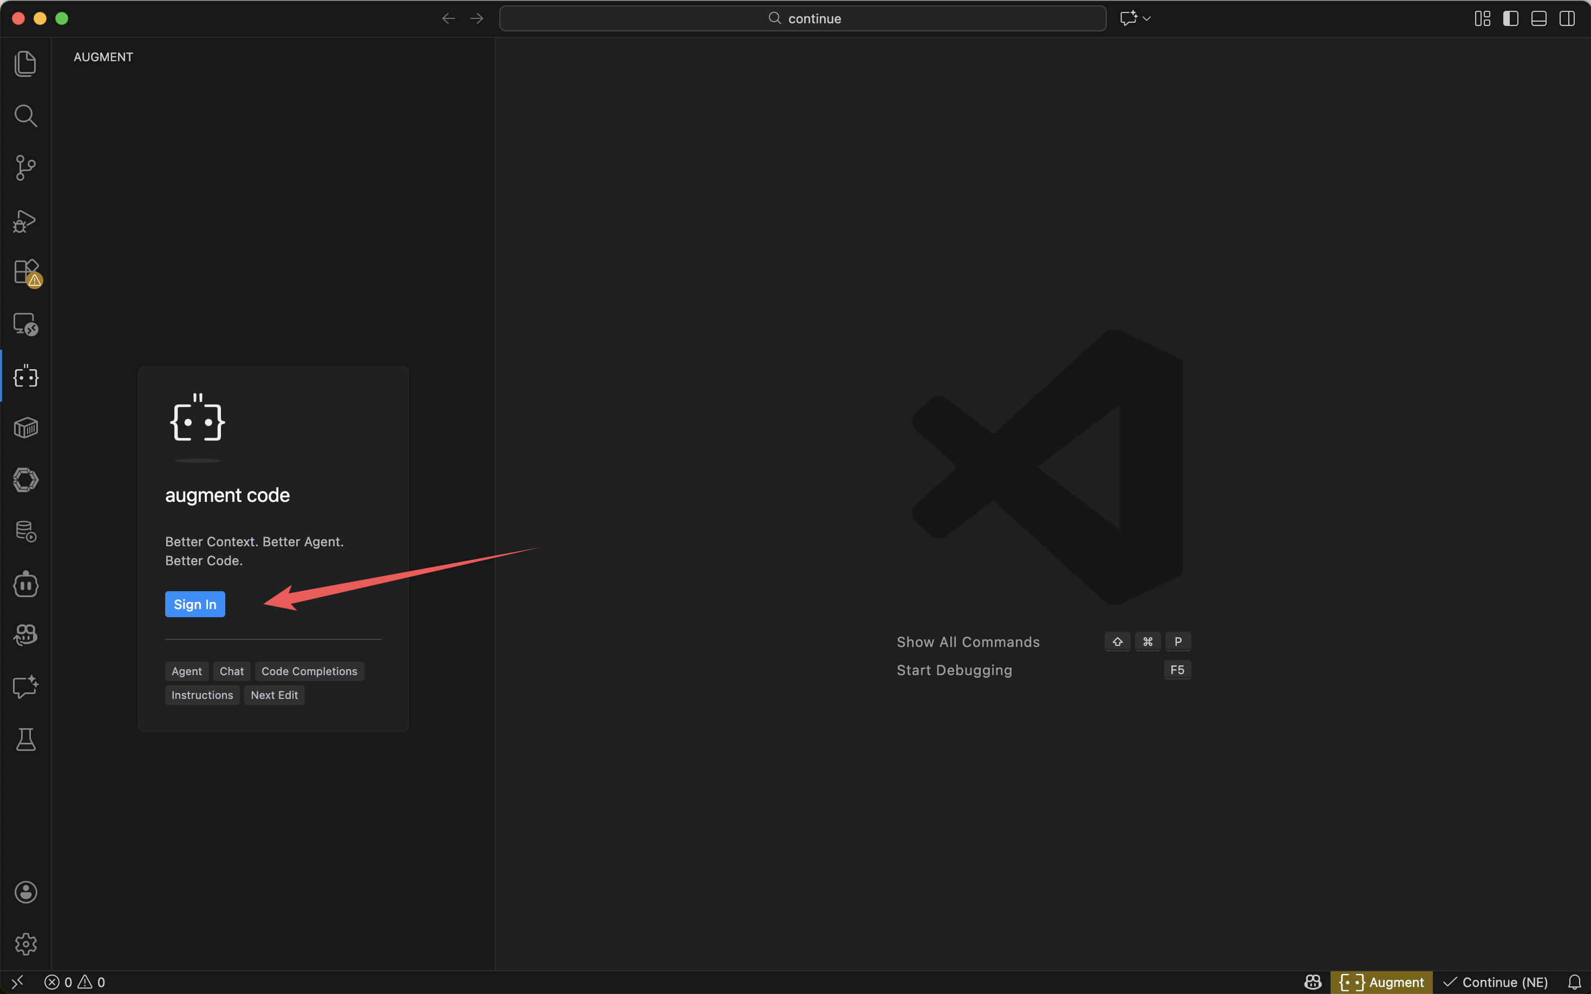Open Extensions view with warning badge
1591x994 pixels.
point(25,272)
